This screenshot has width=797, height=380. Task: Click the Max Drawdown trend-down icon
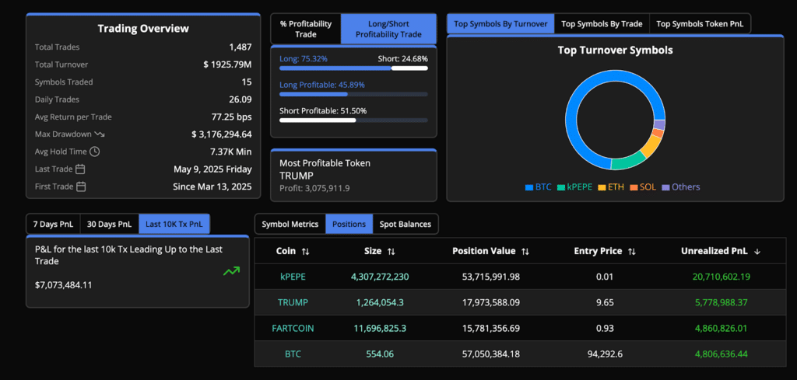pos(100,134)
